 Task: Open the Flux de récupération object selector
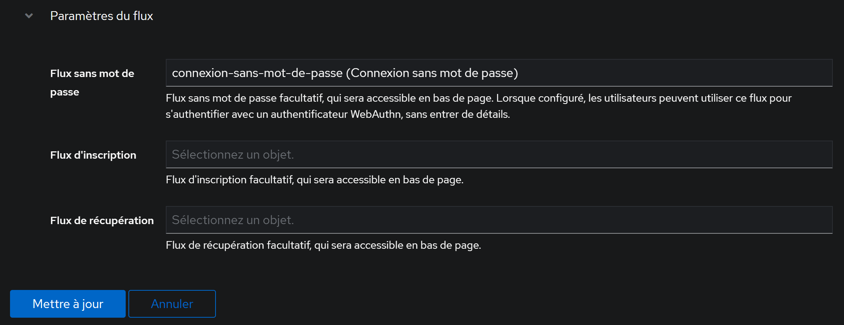(499, 220)
